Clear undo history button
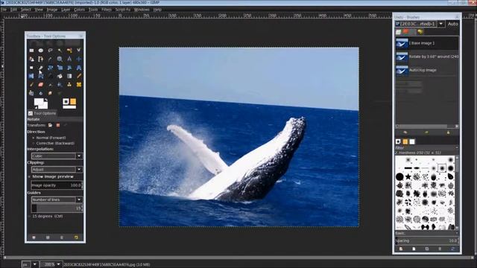477x268 pixels. tap(448, 133)
